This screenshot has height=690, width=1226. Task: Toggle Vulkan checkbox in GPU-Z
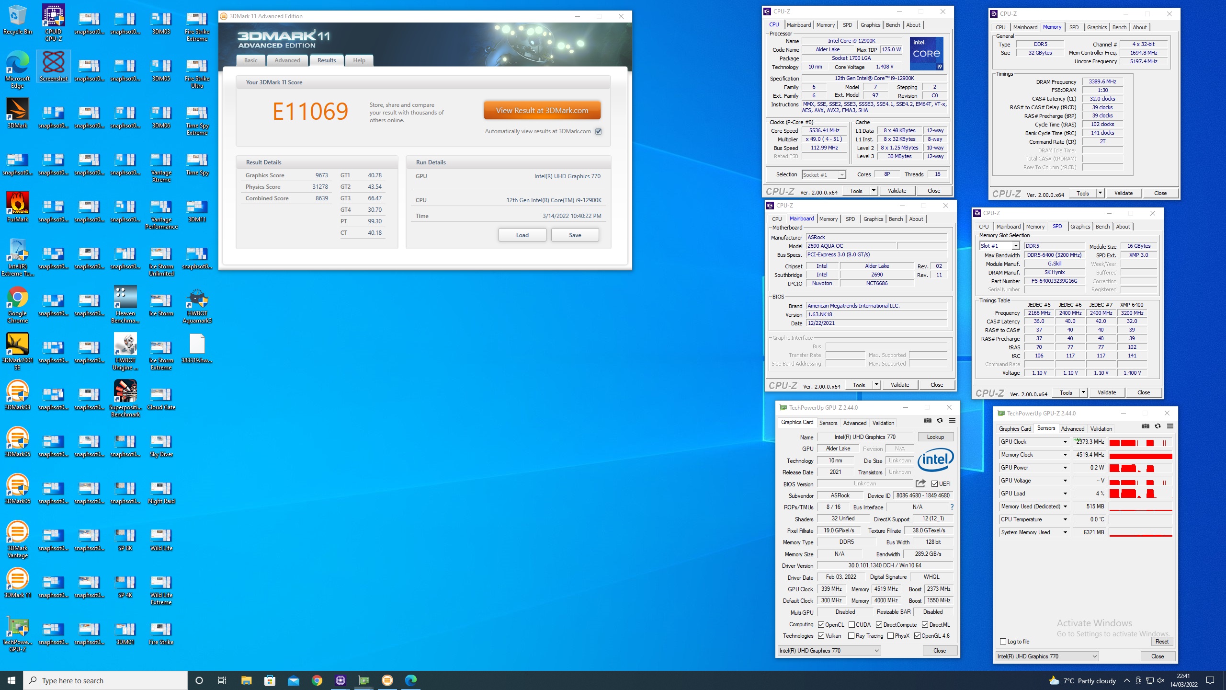pyautogui.click(x=821, y=636)
